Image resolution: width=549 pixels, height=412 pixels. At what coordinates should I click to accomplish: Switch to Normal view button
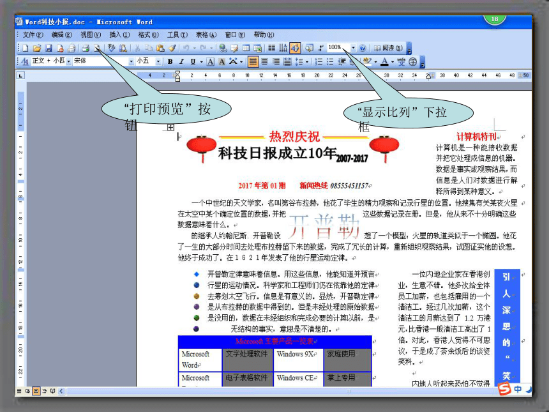[x=19, y=391]
